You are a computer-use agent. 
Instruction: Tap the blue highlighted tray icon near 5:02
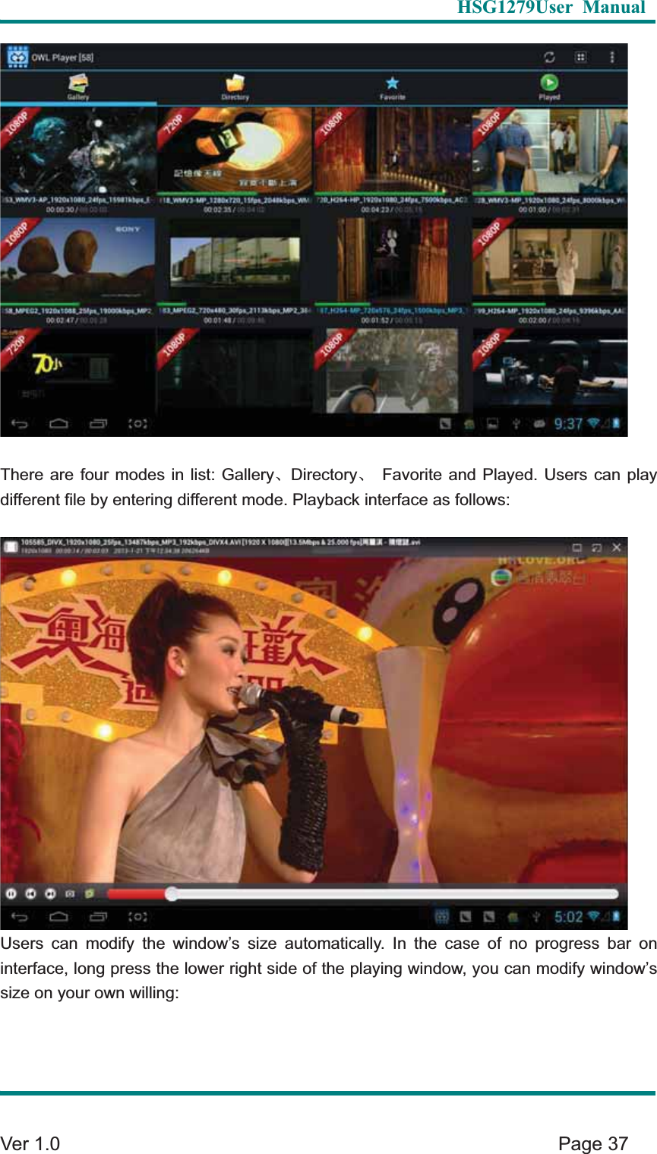(442, 917)
